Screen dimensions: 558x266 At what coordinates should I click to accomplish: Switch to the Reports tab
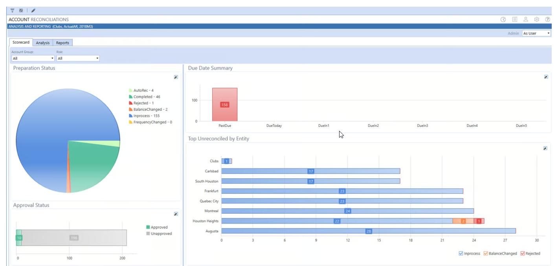pyautogui.click(x=62, y=43)
